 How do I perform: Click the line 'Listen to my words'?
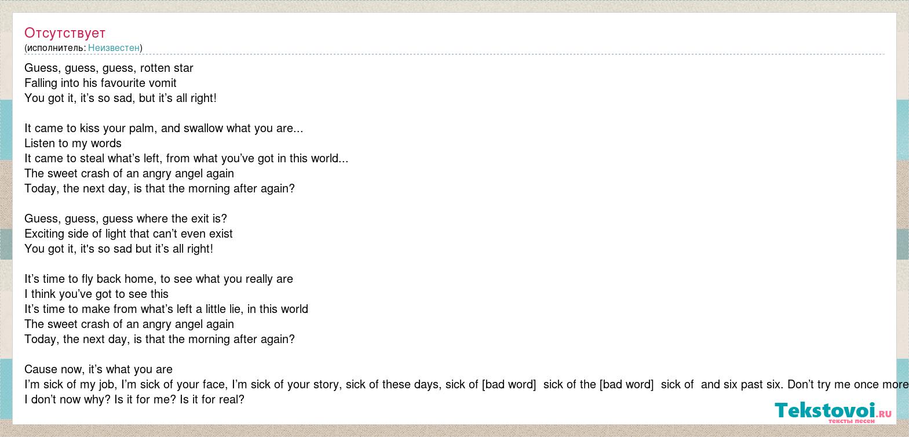pos(73,144)
